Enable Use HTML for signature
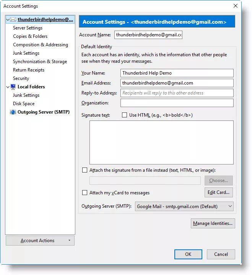252x275 pixels. (x=124, y=115)
